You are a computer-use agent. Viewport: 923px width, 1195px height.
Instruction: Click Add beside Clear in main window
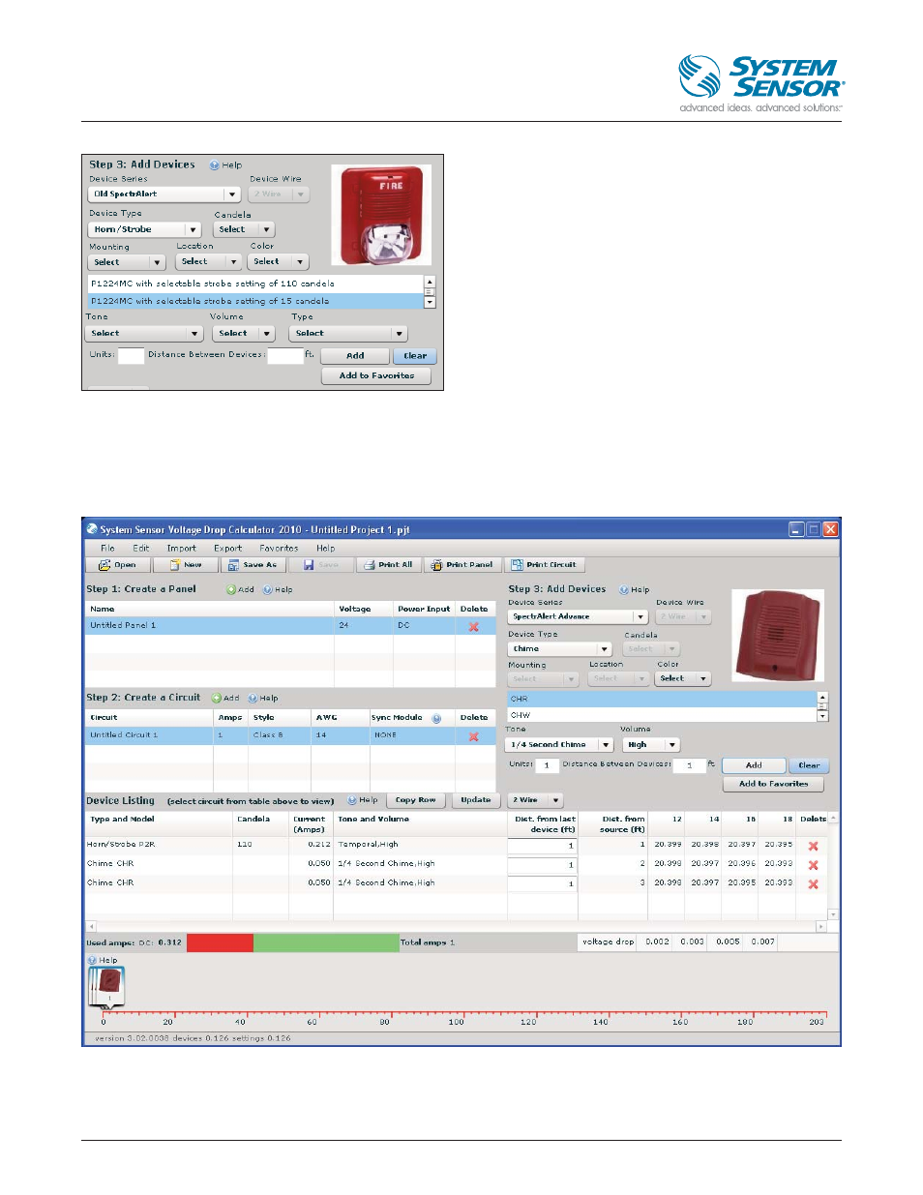[754, 765]
